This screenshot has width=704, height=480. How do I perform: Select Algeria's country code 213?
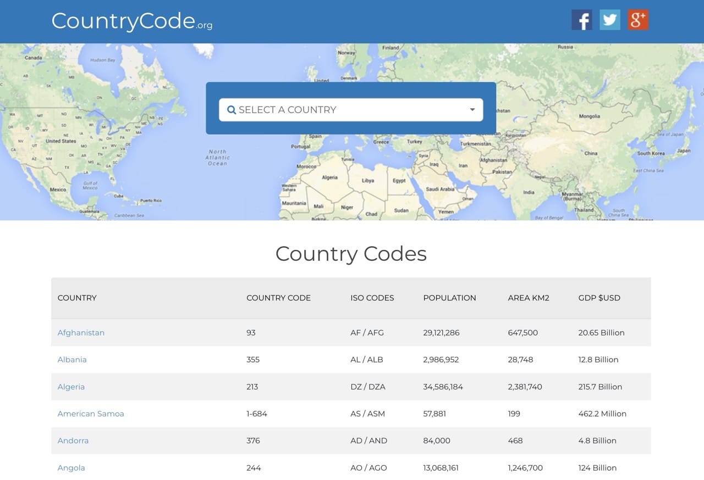click(252, 387)
